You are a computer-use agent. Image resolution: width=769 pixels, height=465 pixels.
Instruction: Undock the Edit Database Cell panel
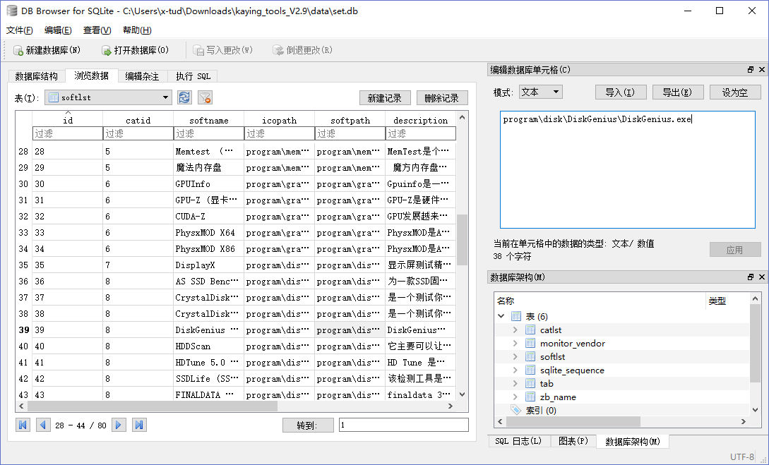[x=751, y=70]
